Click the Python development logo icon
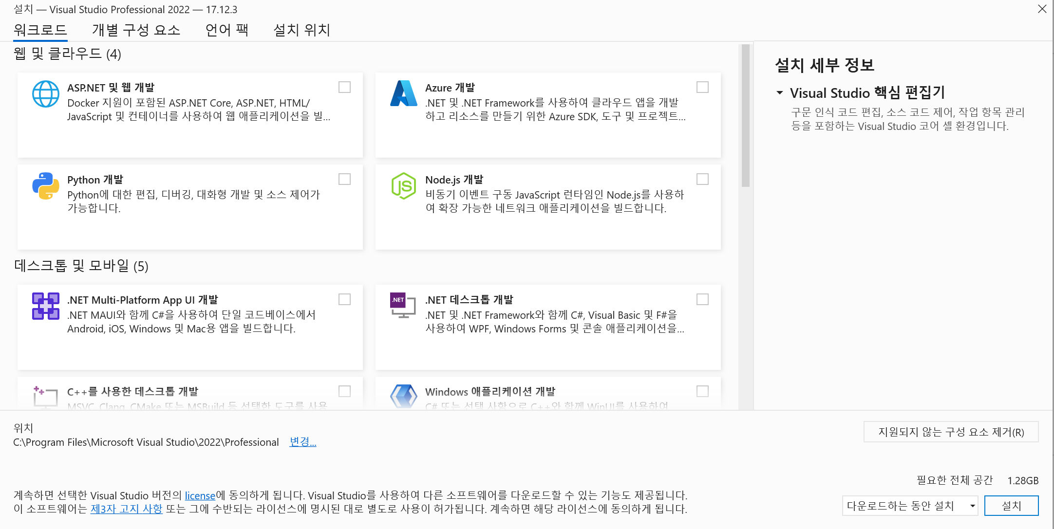This screenshot has width=1054, height=529. coord(46,186)
